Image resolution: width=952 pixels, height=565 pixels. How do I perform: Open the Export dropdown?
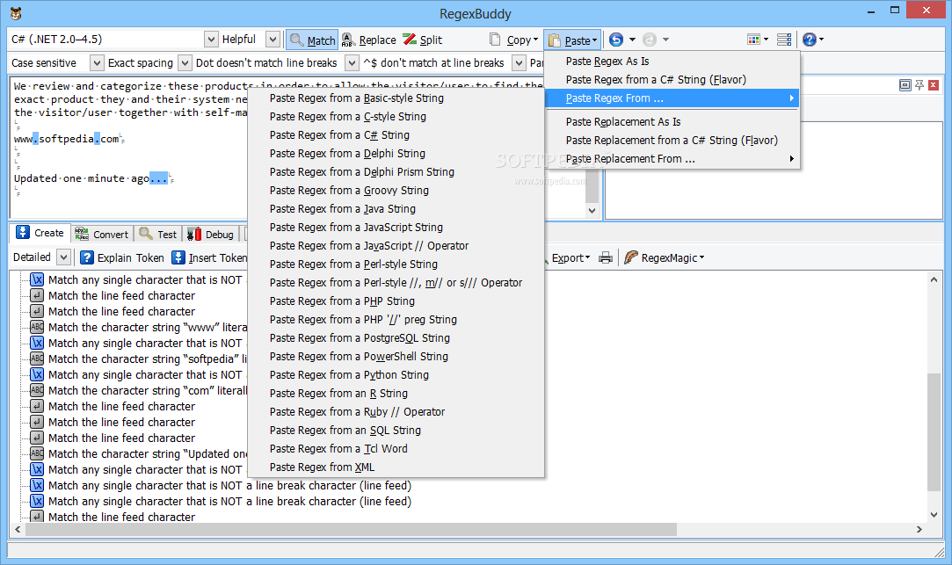[570, 258]
